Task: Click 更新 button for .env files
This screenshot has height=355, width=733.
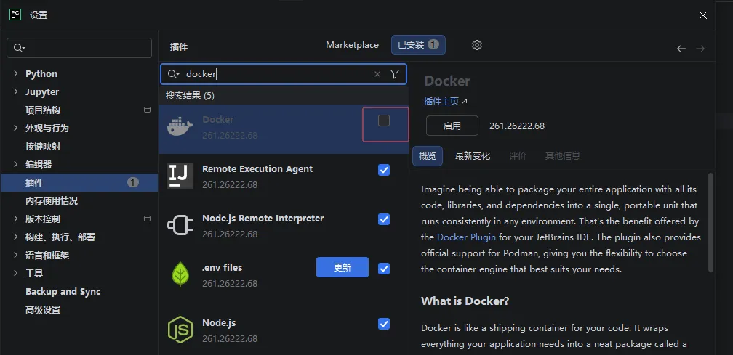Action: point(343,267)
